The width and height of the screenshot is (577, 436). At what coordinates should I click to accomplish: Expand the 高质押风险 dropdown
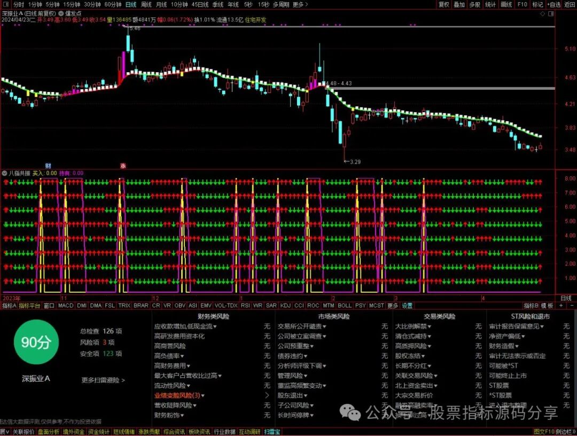pyautogui.click(x=413, y=346)
